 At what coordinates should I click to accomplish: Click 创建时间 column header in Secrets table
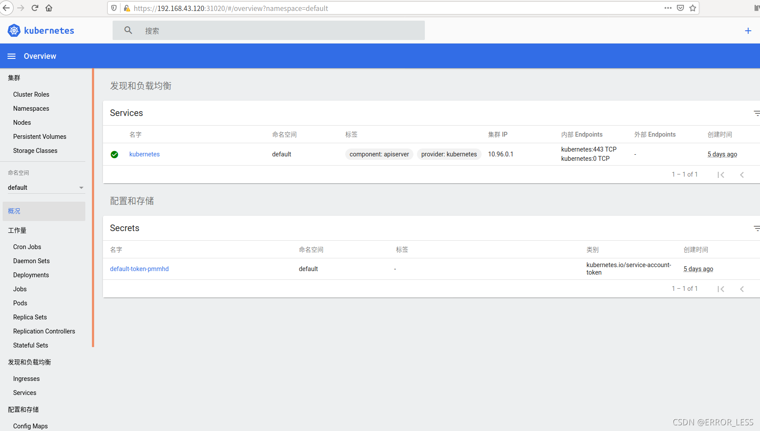(696, 250)
